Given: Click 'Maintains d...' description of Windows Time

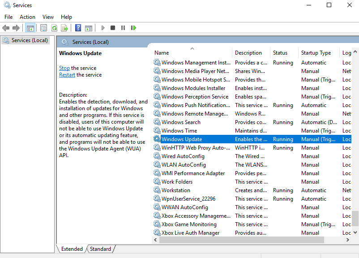Looking at the screenshot, I should (x=251, y=131).
